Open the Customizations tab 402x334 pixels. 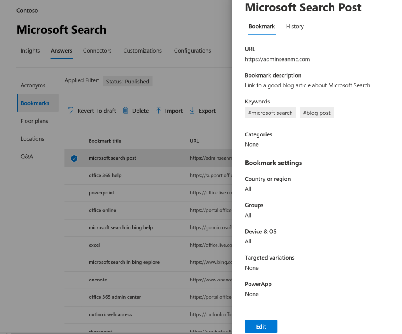point(143,51)
